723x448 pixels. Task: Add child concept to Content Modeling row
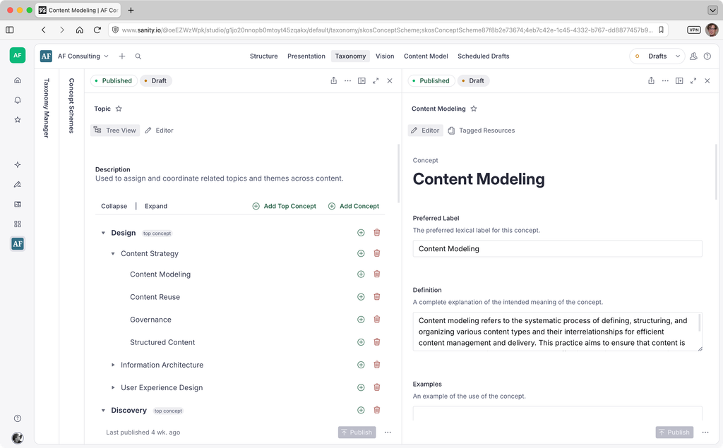361,274
